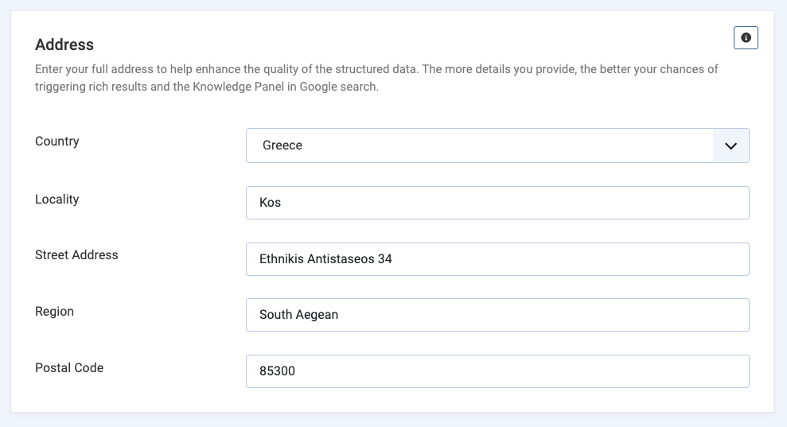The height and width of the screenshot is (427, 787).
Task: Click the Locality field label
Action: (x=57, y=200)
